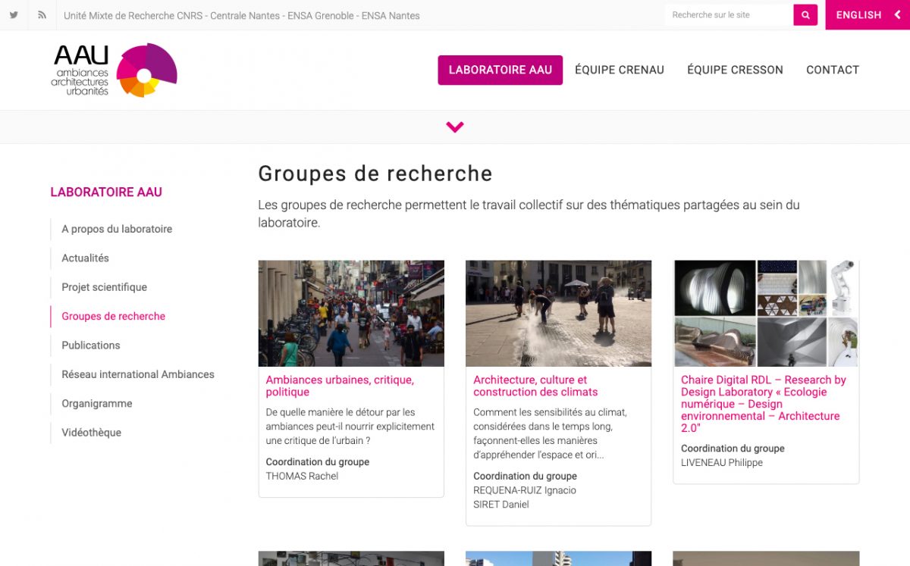Open the Twitter icon link
This screenshot has height=566, width=910.
pos(14,15)
